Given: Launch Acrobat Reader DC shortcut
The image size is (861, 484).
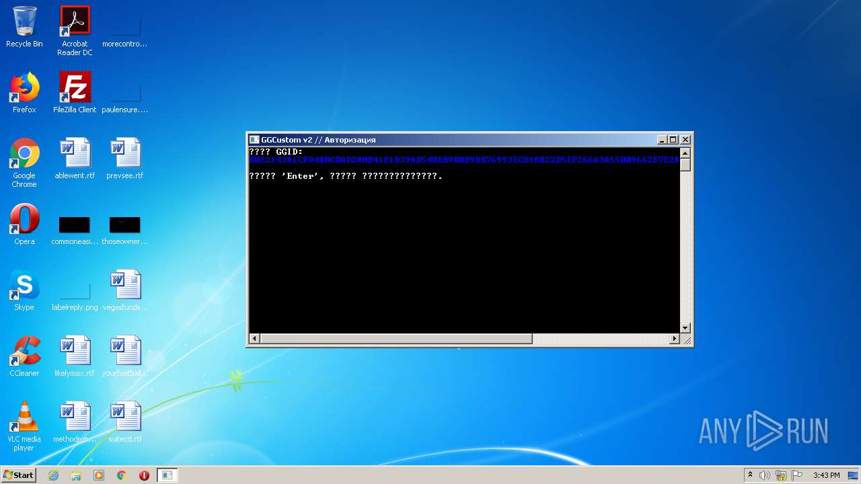Looking at the screenshot, I should point(75,30).
